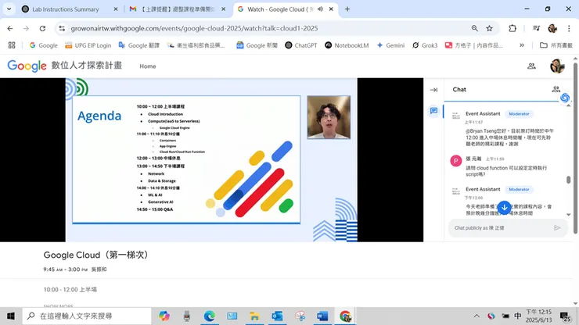The height and width of the screenshot is (325, 579).
Task: Open the people icon in page header
Action: pos(531,66)
